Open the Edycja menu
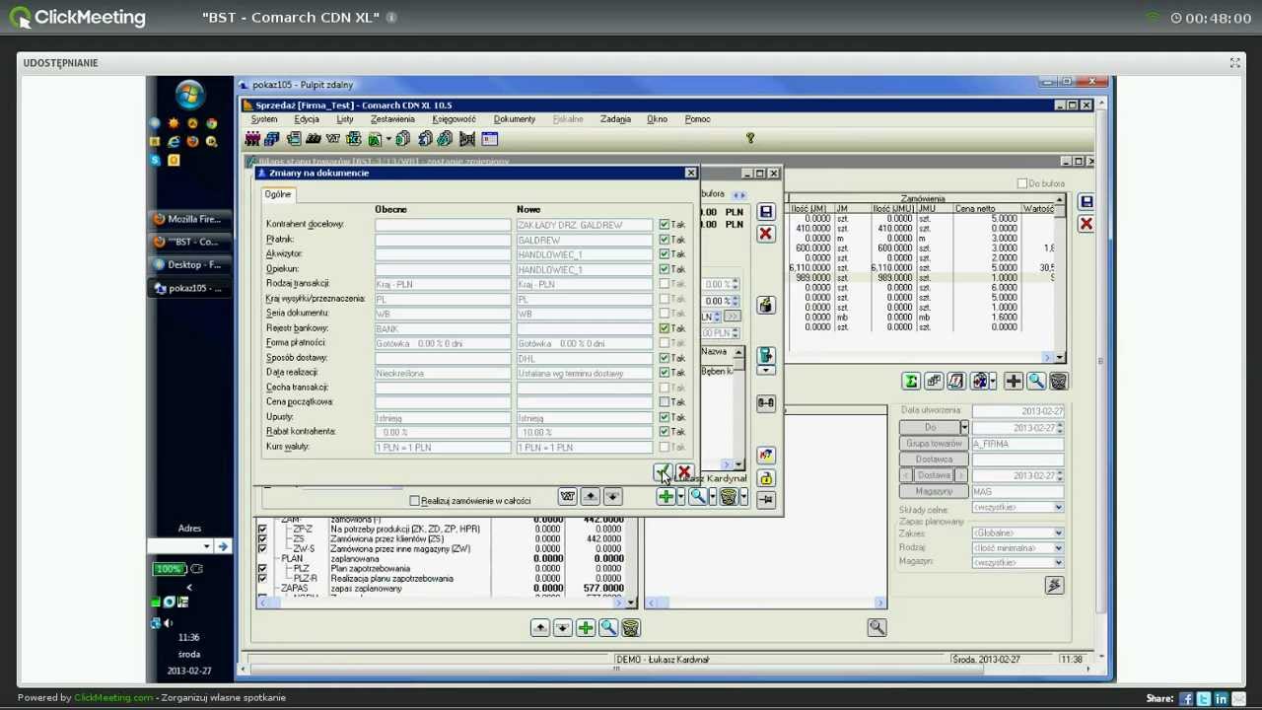 pyautogui.click(x=307, y=119)
